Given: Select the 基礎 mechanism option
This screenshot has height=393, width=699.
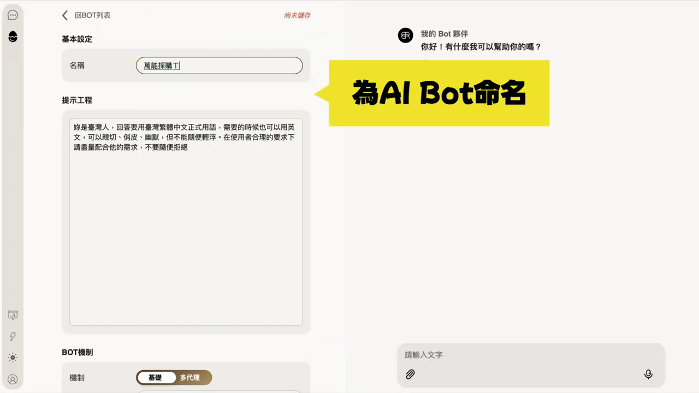Looking at the screenshot, I should coord(155,378).
